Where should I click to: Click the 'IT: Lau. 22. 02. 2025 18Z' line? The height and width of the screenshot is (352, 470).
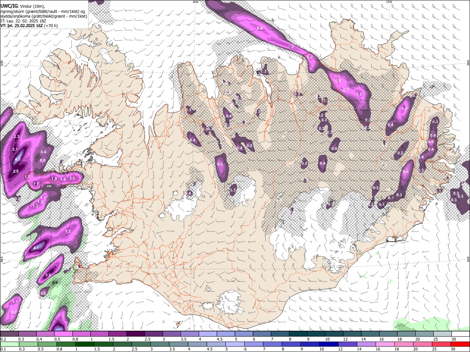click(x=23, y=21)
